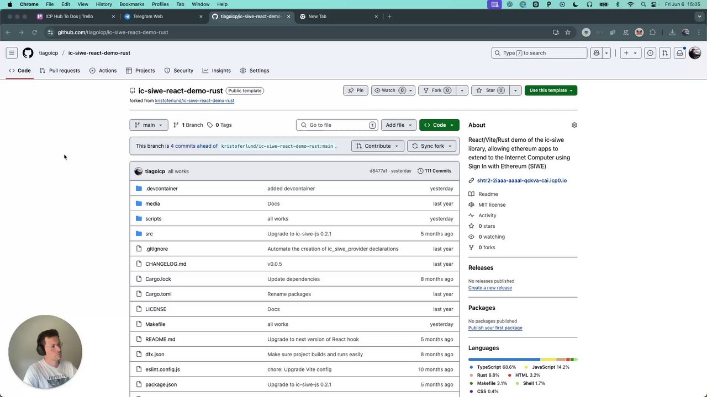
Task: Star the ic-siwe-react-demo-rust repository
Action: click(x=490, y=90)
